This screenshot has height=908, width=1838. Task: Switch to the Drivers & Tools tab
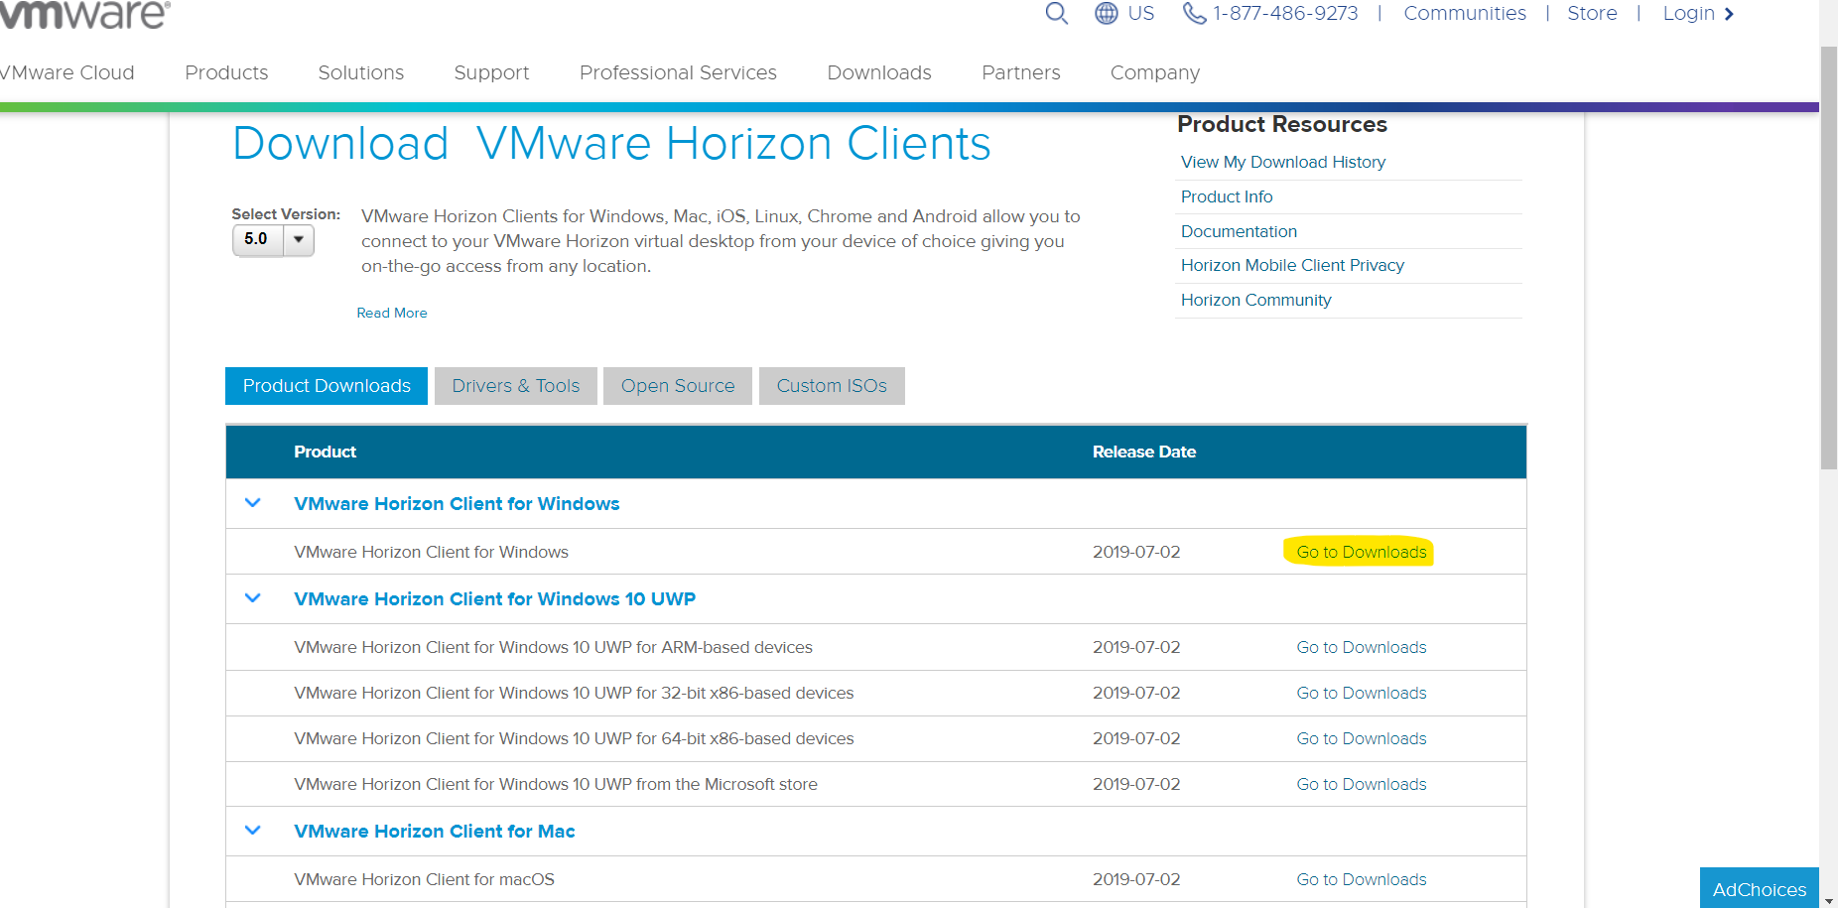[x=515, y=385]
